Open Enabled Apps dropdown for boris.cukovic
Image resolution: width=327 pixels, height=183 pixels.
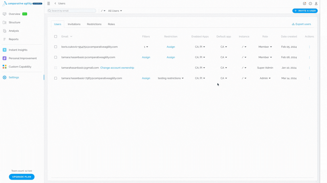click(200, 47)
